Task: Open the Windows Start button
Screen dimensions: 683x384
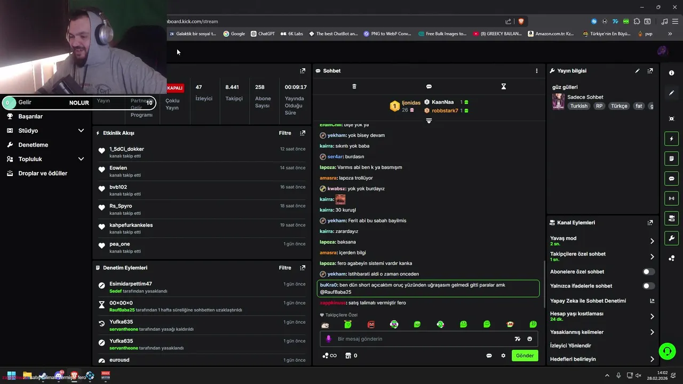Action: pos(11,376)
